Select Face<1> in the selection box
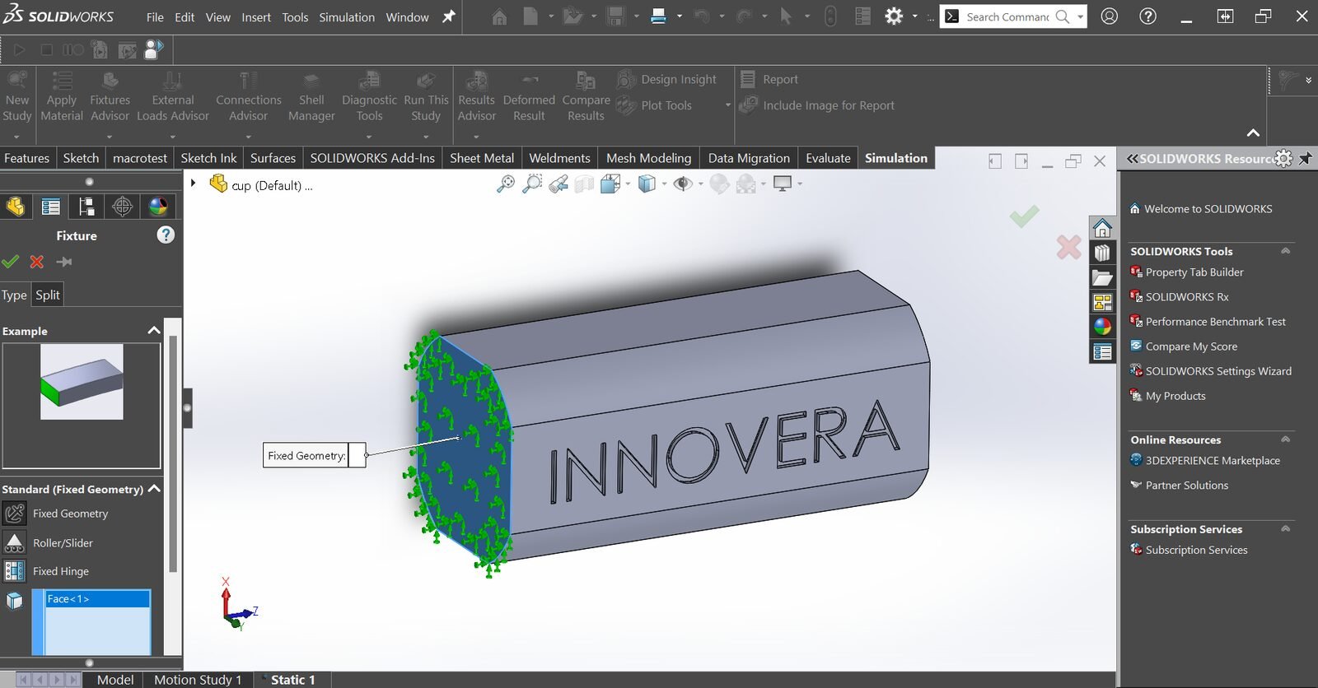This screenshot has height=688, width=1318. pyautogui.click(x=68, y=599)
